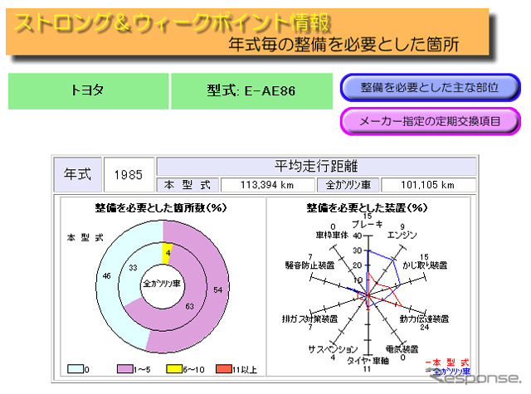Click the model year value 1985

click(x=129, y=175)
